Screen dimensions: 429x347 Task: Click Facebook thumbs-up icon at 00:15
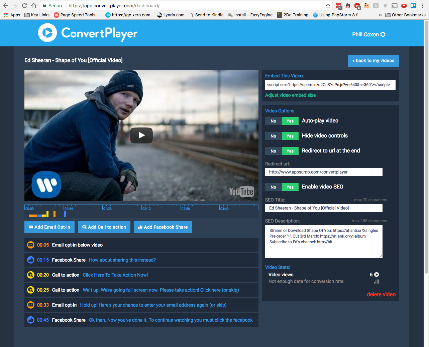[31, 260]
